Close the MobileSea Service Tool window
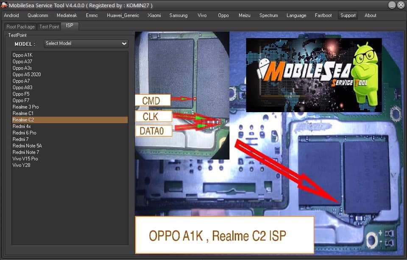Screen dimensions: 407x260 click(x=401, y=5)
